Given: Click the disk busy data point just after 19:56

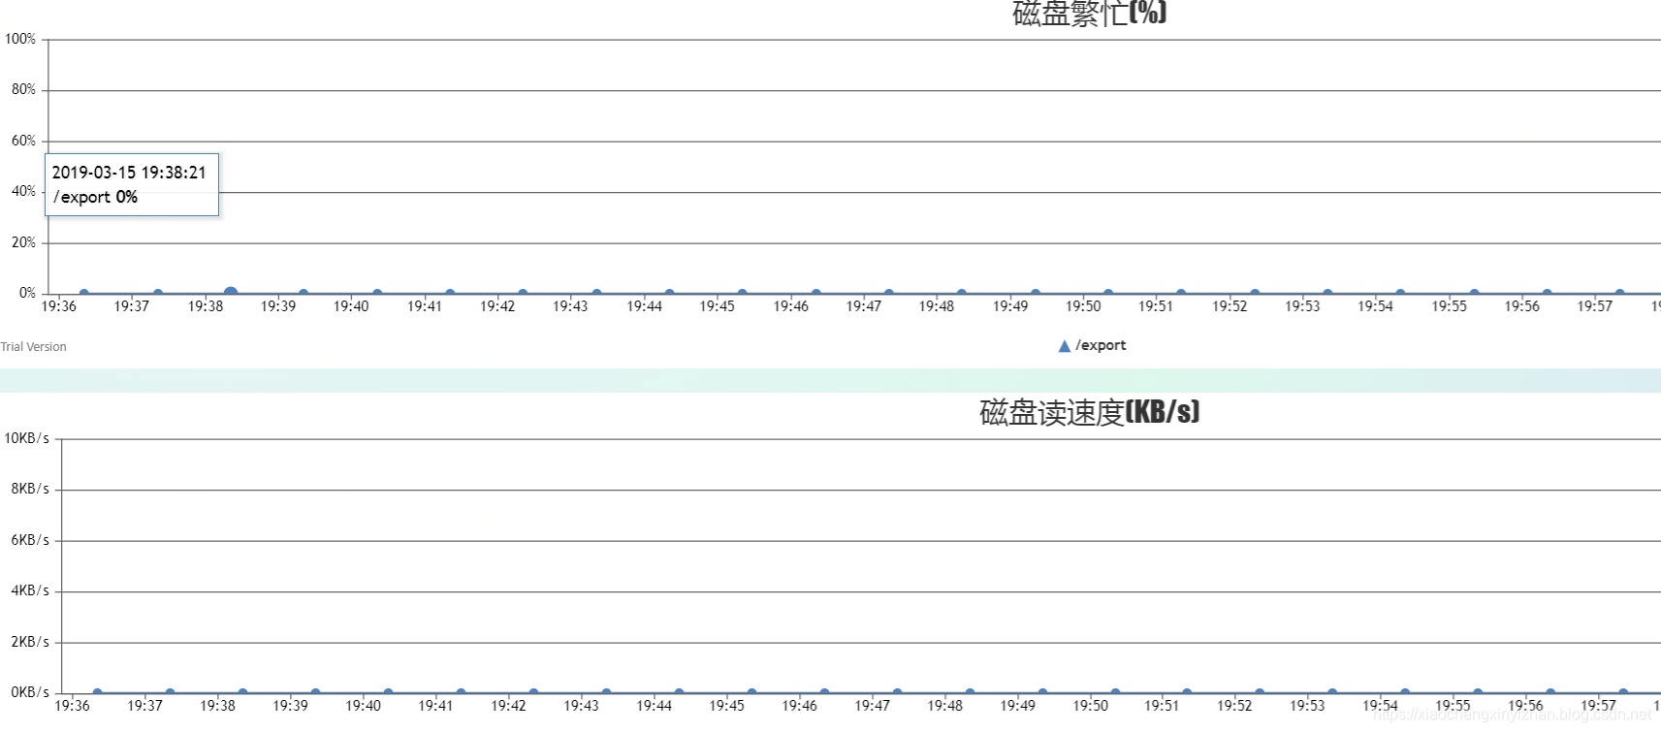Looking at the screenshot, I should click(x=1547, y=293).
